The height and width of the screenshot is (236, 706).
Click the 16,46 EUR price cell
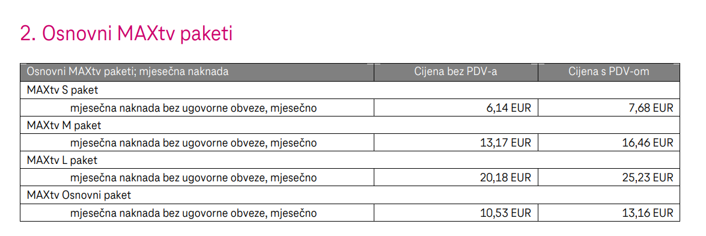tap(609, 143)
